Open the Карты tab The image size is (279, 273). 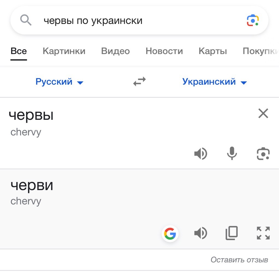213,51
